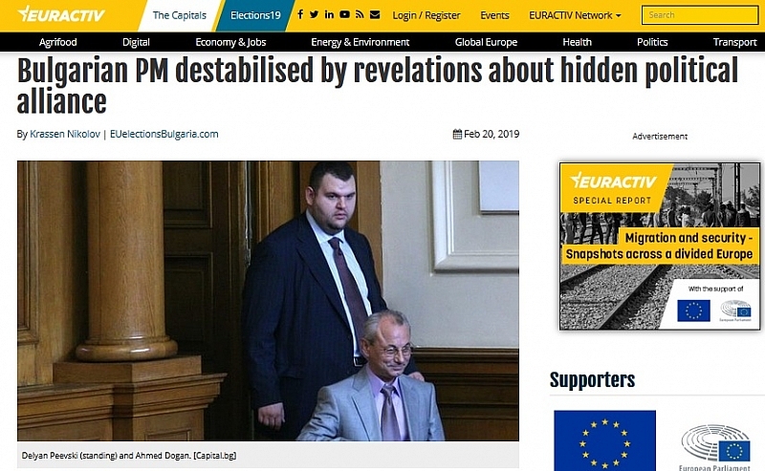Open author Krassen Nikolov's page
This screenshot has height=471, width=765.
(x=65, y=134)
